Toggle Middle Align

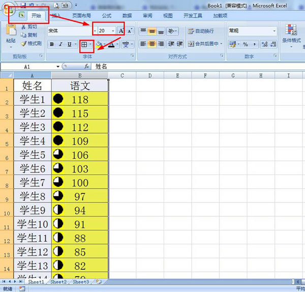[x=152, y=31]
